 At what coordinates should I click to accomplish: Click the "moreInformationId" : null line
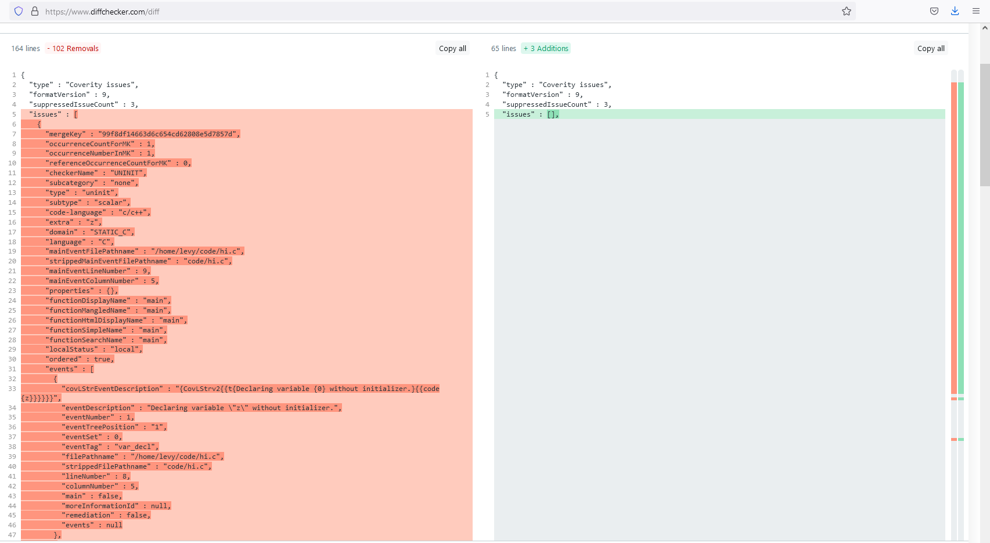[x=116, y=506]
